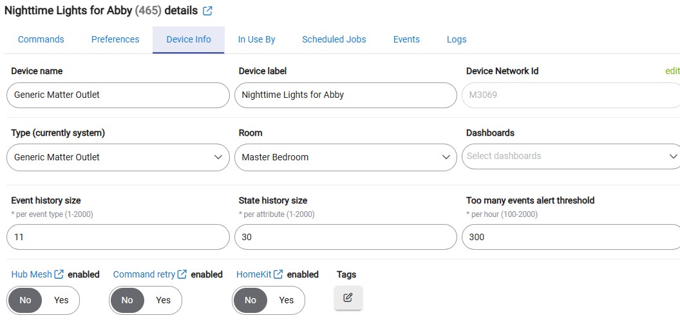The image size is (680, 320).
Task: Select the Preferences tab
Action: (x=115, y=39)
